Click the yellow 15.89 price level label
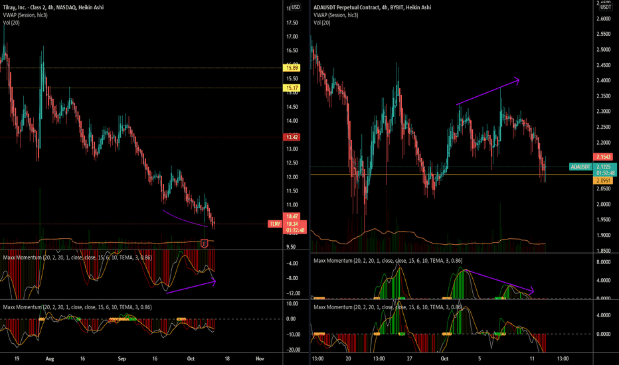 [x=292, y=68]
